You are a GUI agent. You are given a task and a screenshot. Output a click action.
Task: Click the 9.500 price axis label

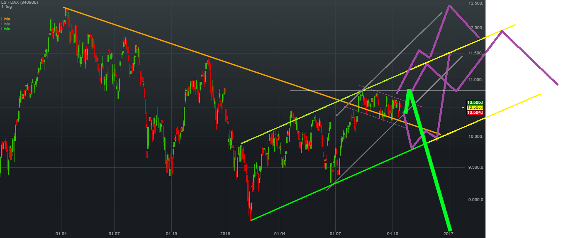point(476,168)
